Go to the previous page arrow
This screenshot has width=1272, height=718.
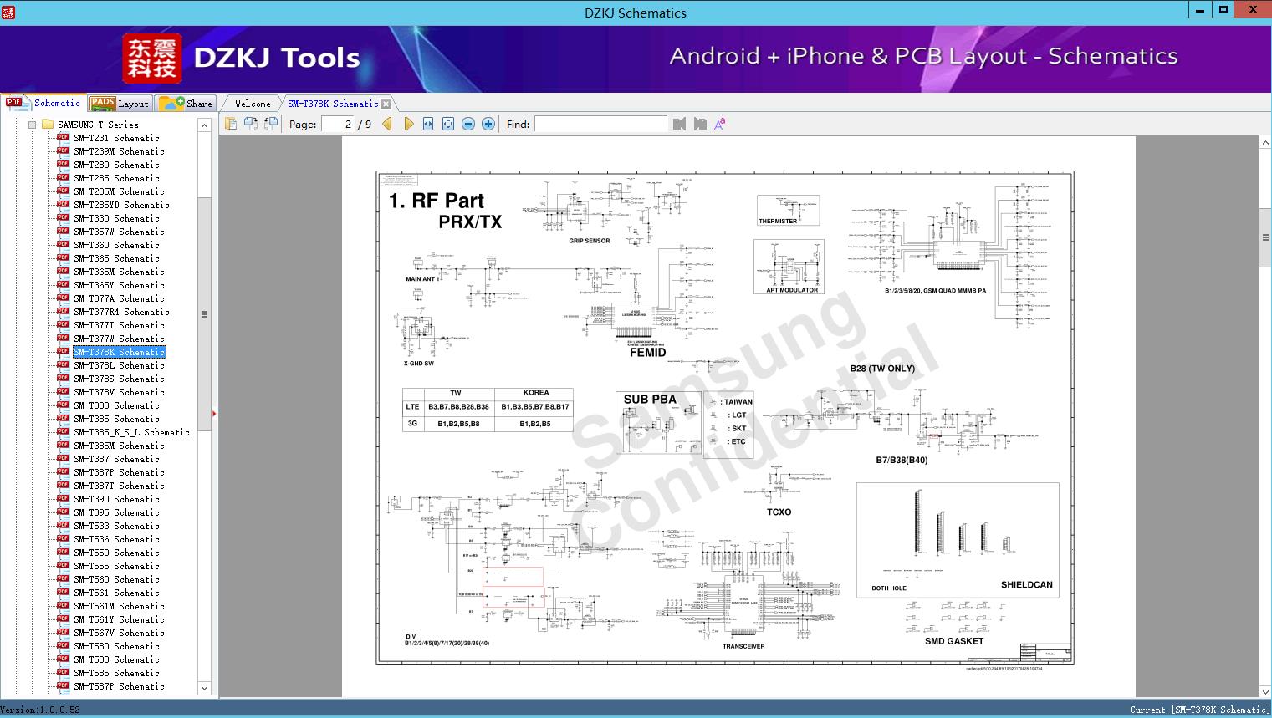click(x=387, y=124)
